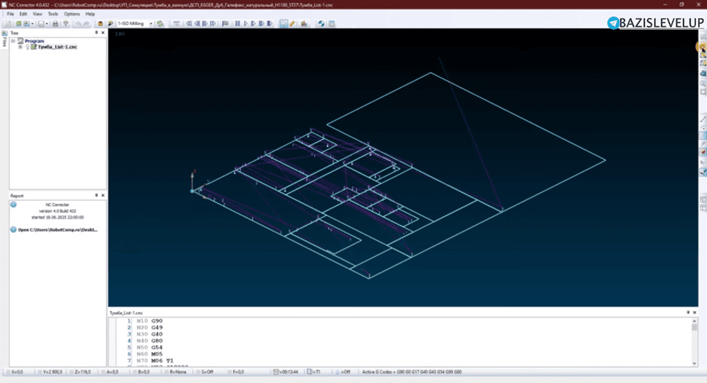
Task: Open the Options menu
Action: tap(72, 14)
